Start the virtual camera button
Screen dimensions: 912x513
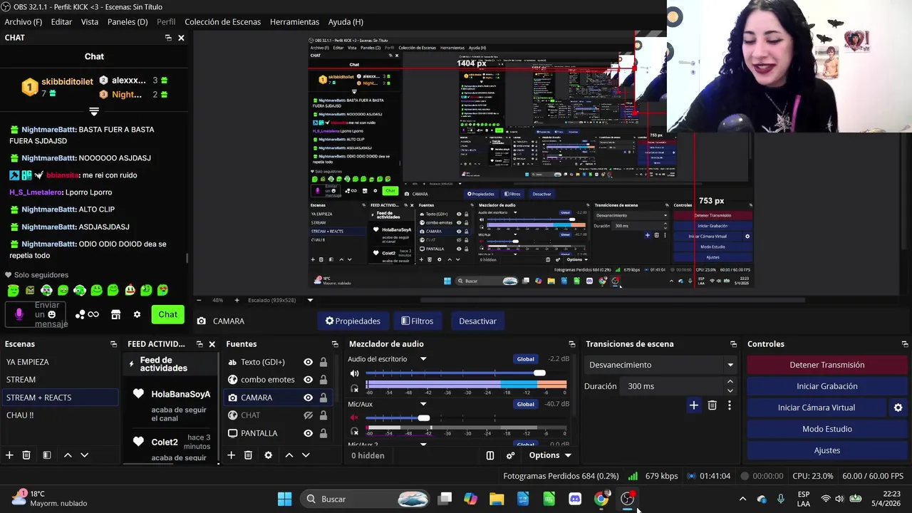point(817,408)
